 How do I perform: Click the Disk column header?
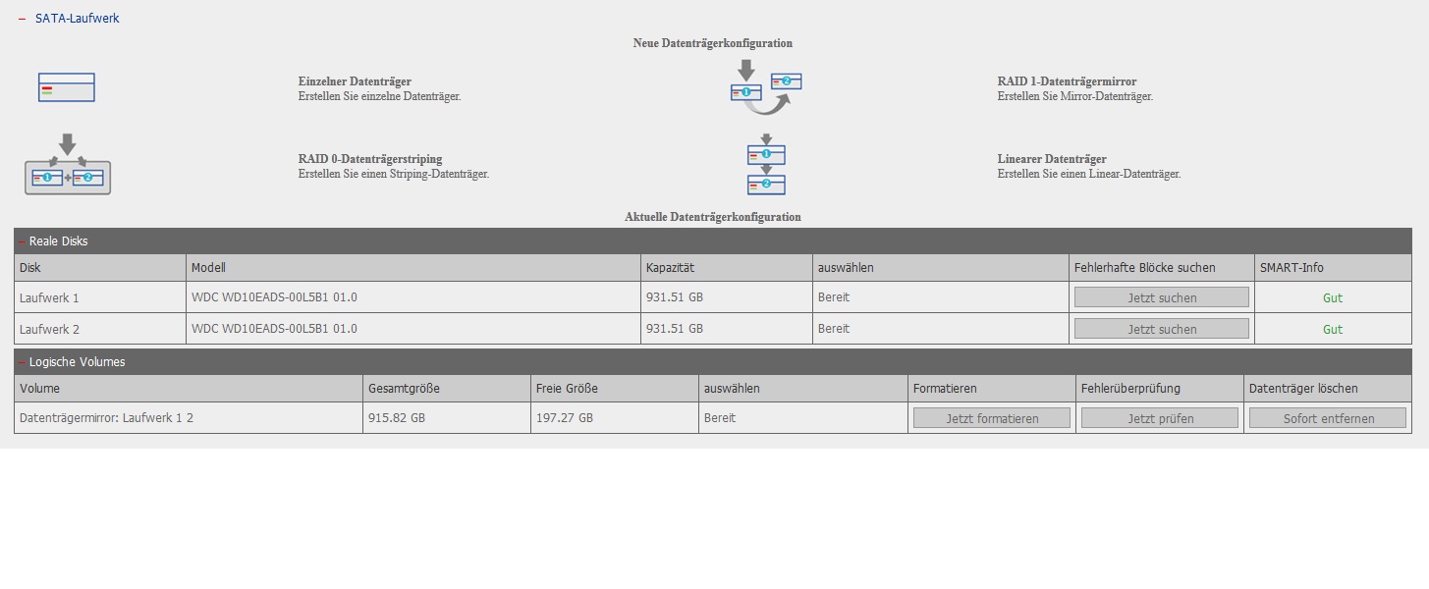[100, 268]
